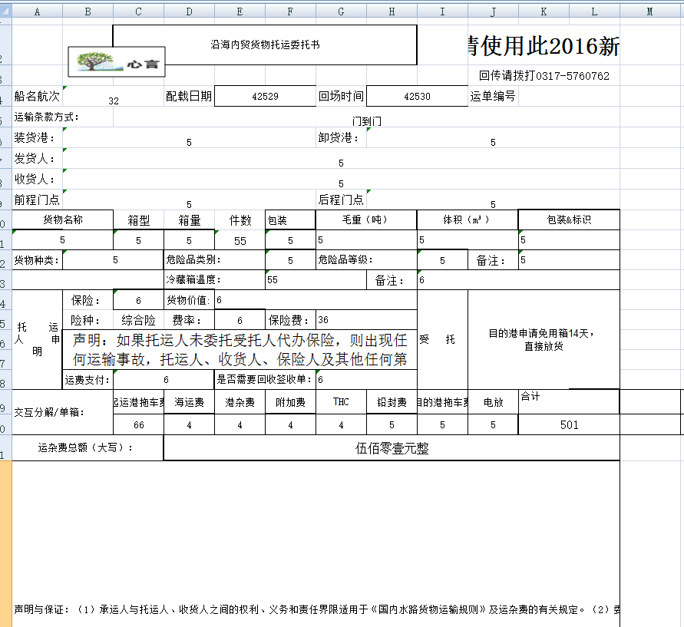Select the 电放 header cell
This screenshot has width=684, height=627.
493,402
